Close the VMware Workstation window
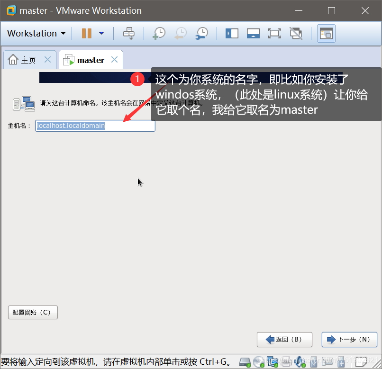 click(x=365, y=11)
